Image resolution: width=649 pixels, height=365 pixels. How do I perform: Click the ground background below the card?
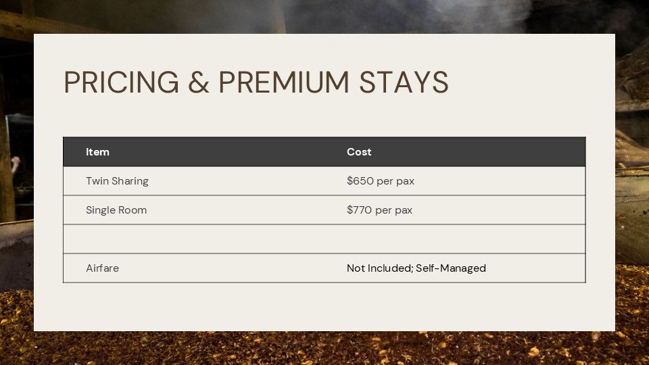pyautogui.click(x=324, y=349)
